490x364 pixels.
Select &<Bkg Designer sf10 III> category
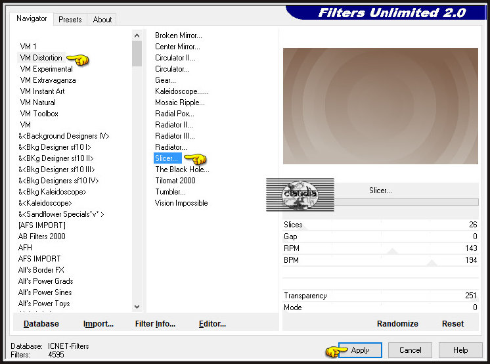[x=56, y=170]
